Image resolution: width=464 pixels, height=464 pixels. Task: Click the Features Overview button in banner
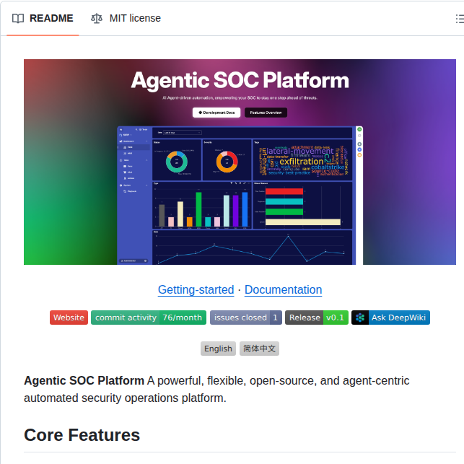[266, 113]
